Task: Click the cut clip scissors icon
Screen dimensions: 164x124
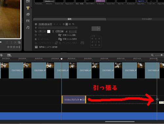Action: pos(15,42)
